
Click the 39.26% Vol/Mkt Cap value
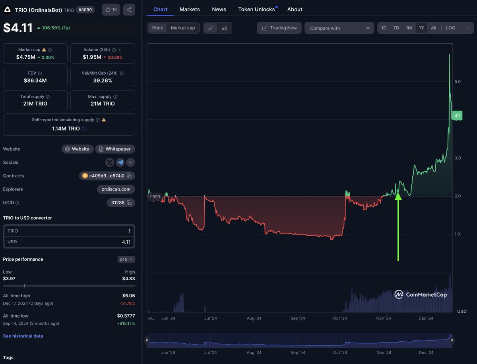103,81
